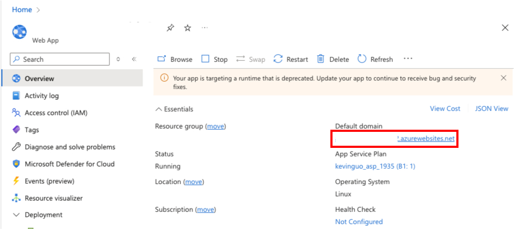Stop the web app
Image resolution: width=522 pixels, height=229 pixels.
[215, 59]
